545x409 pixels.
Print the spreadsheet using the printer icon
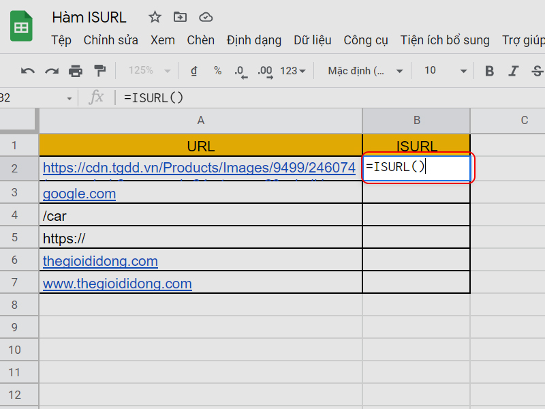point(76,71)
